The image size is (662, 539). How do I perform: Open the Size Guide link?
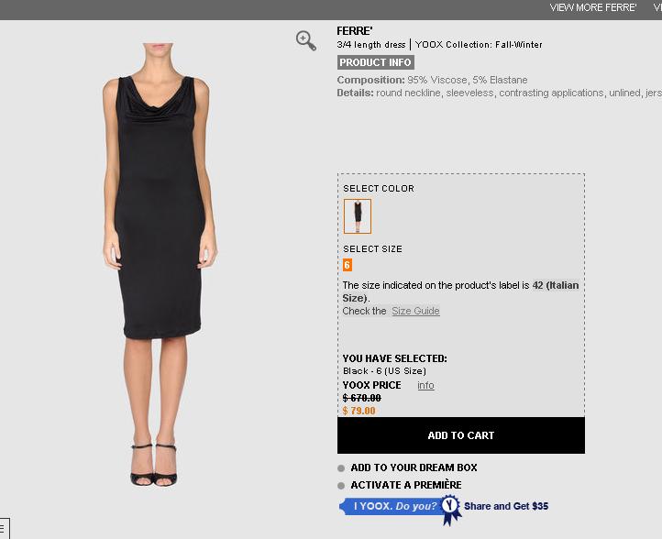coord(415,311)
